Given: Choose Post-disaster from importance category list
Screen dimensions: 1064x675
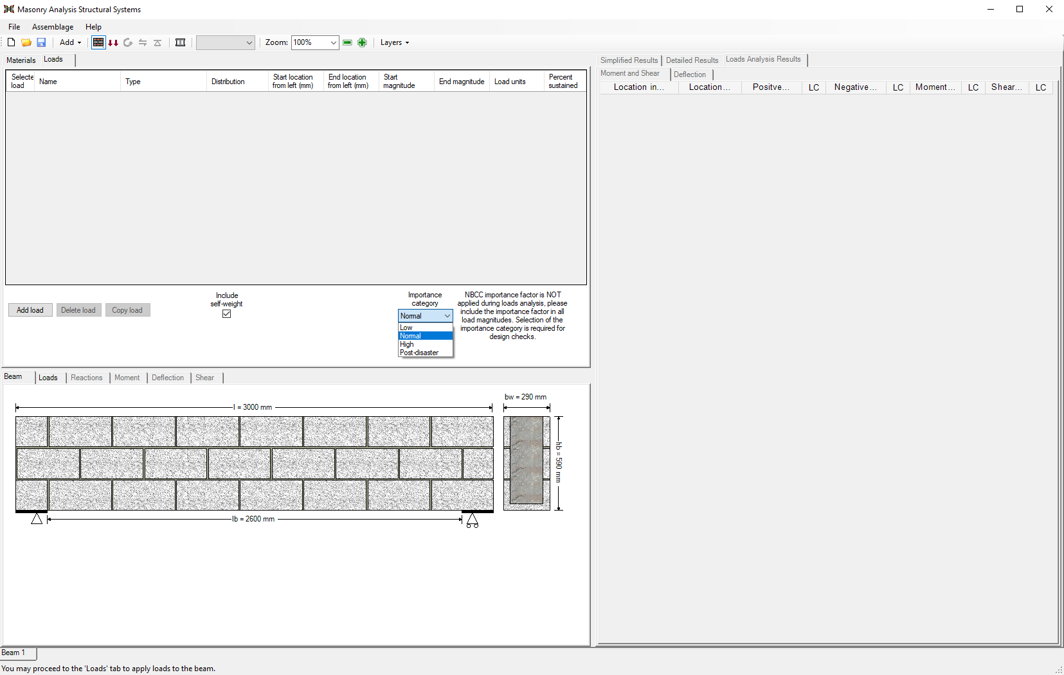Looking at the screenshot, I should click(x=419, y=353).
